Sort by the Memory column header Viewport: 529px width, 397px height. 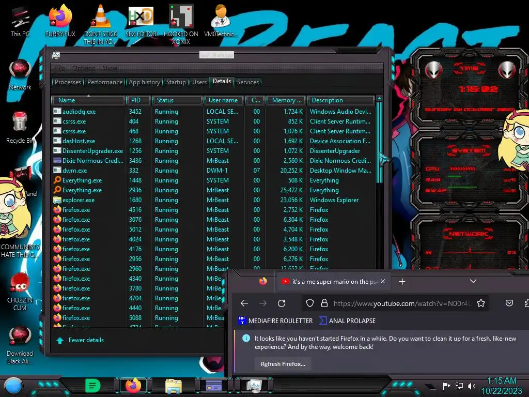[x=286, y=100]
